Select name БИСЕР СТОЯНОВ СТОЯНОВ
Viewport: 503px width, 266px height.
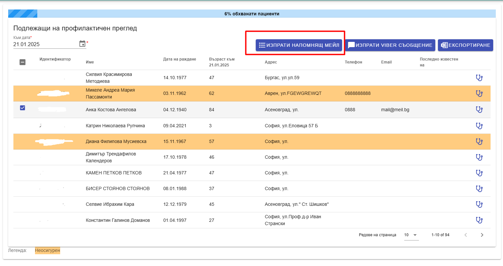point(118,188)
